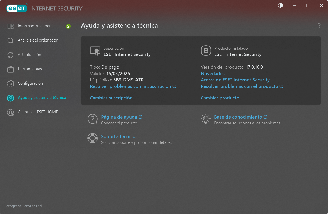Click the Ayuda y asistencia técnica question icon
The image size is (328, 214).
point(11,98)
